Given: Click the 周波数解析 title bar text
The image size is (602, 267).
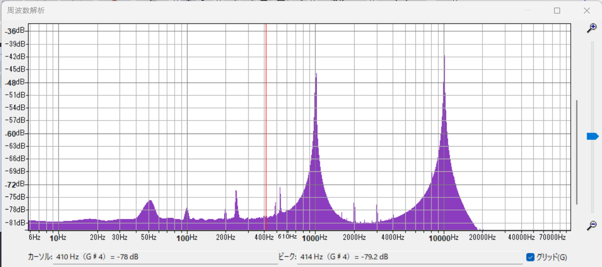Looking at the screenshot, I should [x=26, y=11].
